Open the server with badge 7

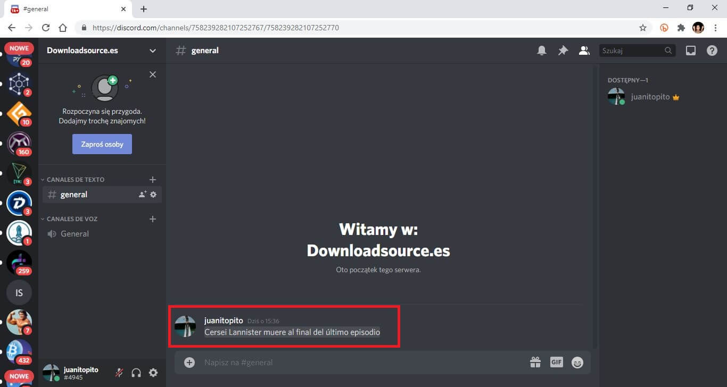19,322
